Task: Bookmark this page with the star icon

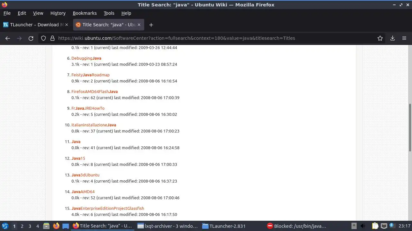Action: tap(380, 38)
